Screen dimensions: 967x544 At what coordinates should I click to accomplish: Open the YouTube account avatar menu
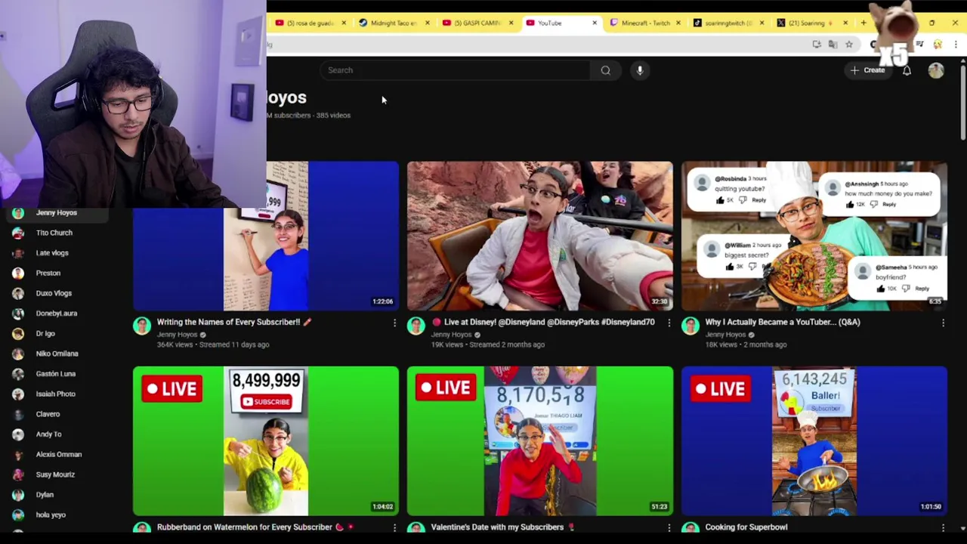click(936, 70)
